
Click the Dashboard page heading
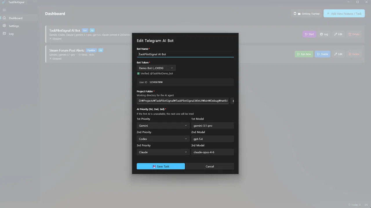pos(55,14)
